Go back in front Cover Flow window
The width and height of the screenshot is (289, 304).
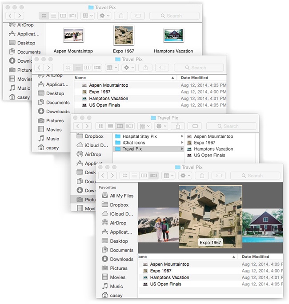click(103, 176)
